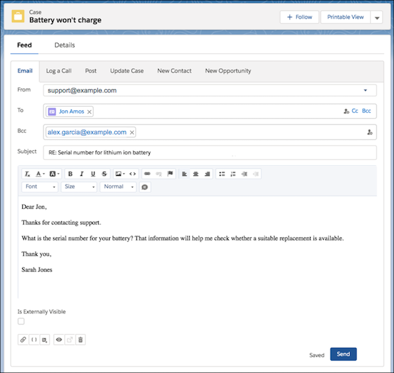Toggle bold formatting in the email editor
The image size is (394, 373).
tap(70, 174)
